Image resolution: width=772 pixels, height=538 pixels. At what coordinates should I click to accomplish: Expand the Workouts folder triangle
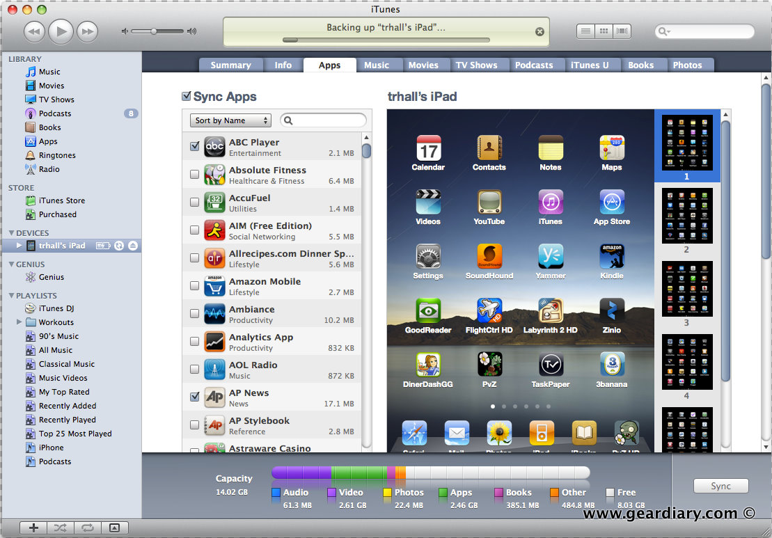pyautogui.click(x=19, y=322)
